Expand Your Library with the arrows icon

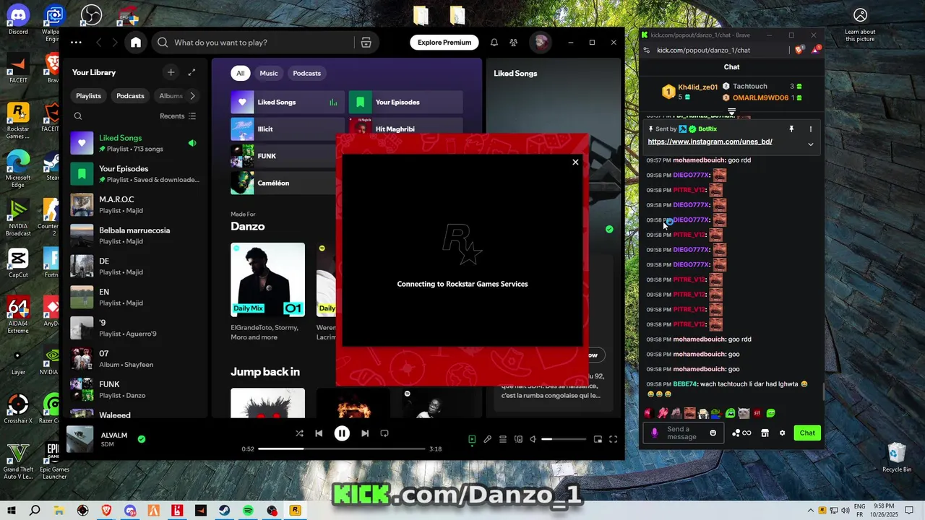click(192, 72)
